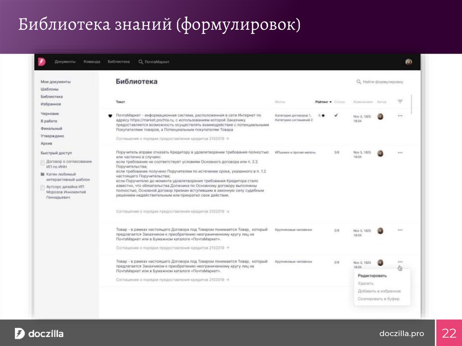The height and width of the screenshot is (346, 462).
Task: Click the magnifier icon next to Найти формулировку
Action: click(359, 82)
